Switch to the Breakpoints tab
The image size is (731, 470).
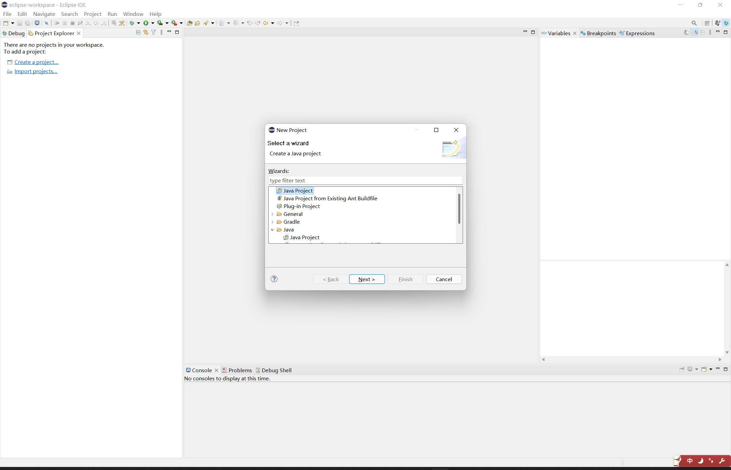601,33
